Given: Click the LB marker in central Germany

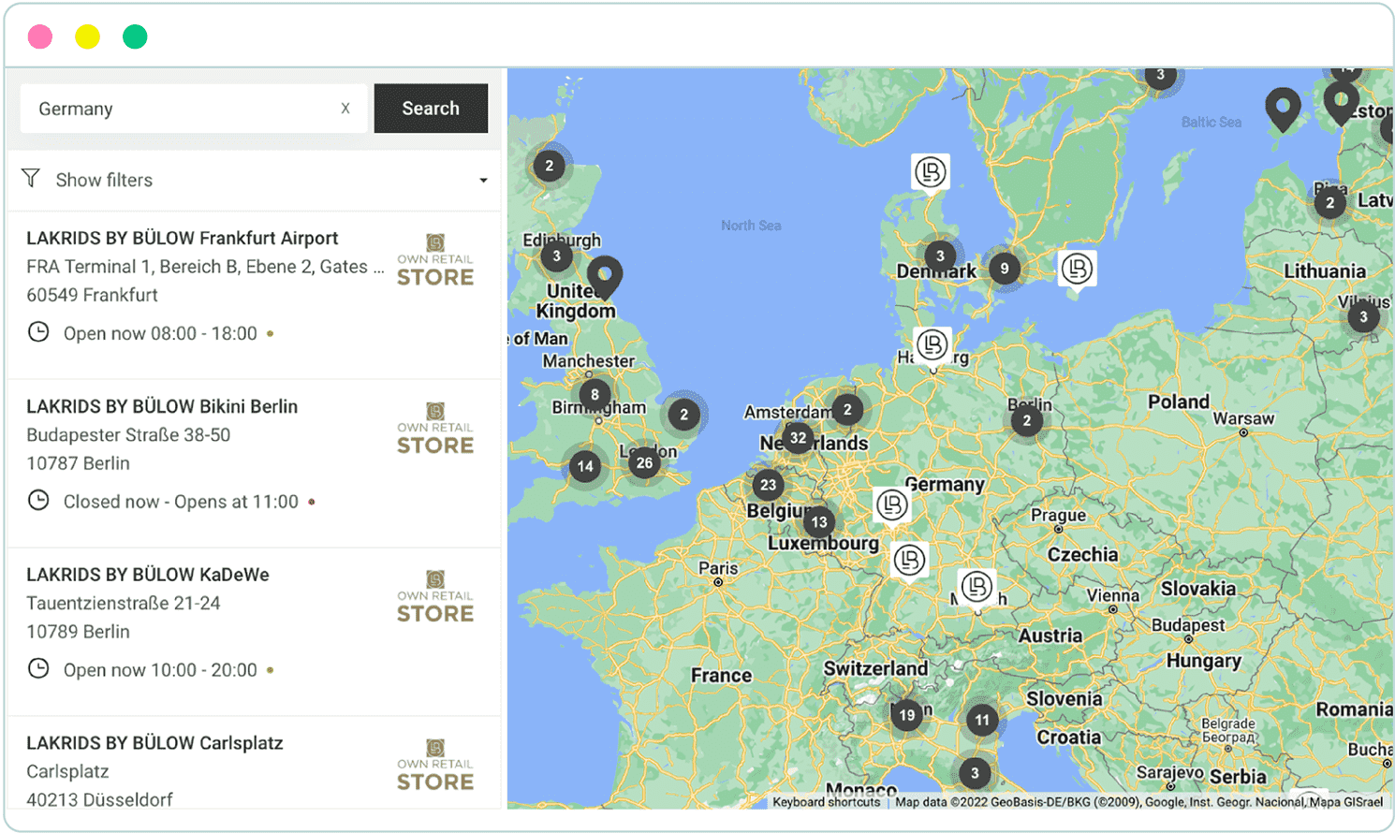Looking at the screenshot, I should click(892, 504).
